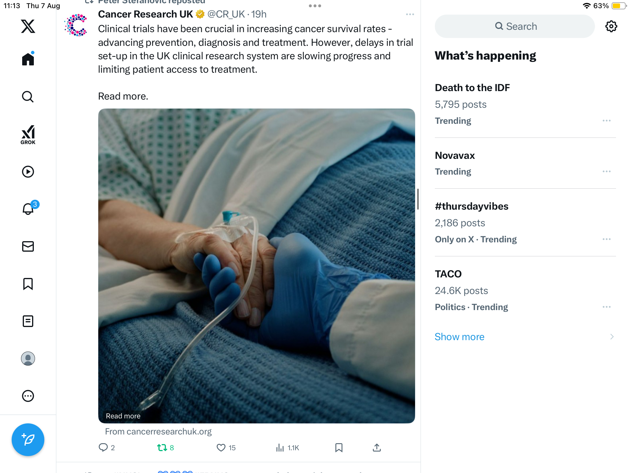Like the Cancer Research UK post
630x473 pixels.
click(221, 448)
